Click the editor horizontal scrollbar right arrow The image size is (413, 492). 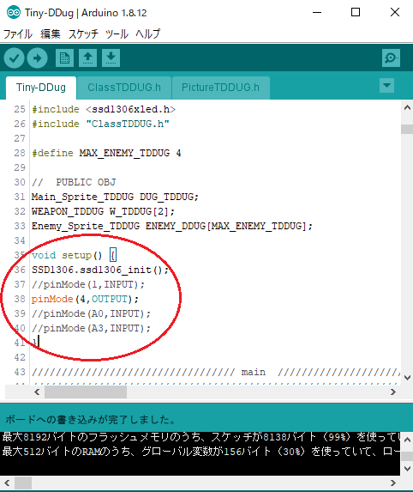pyautogui.click(x=393, y=392)
